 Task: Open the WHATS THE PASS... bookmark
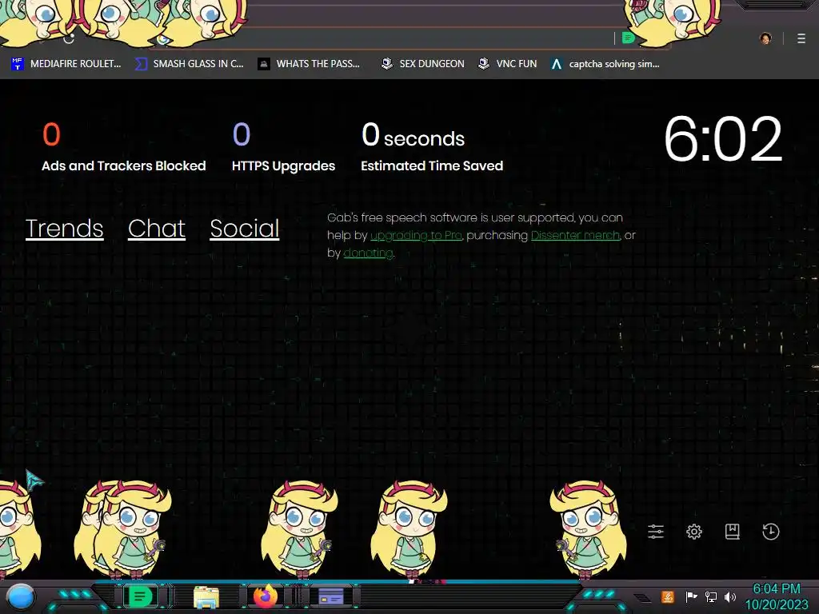coord(309,64)
